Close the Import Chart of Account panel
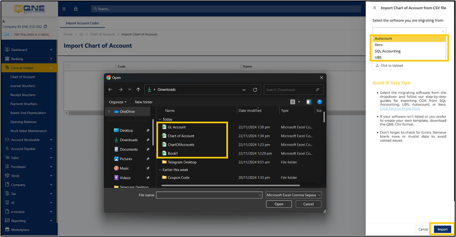Screen dimensions: 456x237 (x=374, y=8)
